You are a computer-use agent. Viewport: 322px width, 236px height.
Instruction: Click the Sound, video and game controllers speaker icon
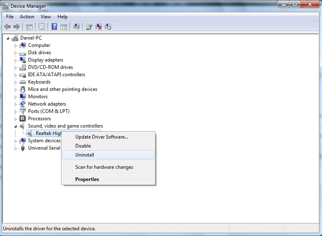click(22, 126)
